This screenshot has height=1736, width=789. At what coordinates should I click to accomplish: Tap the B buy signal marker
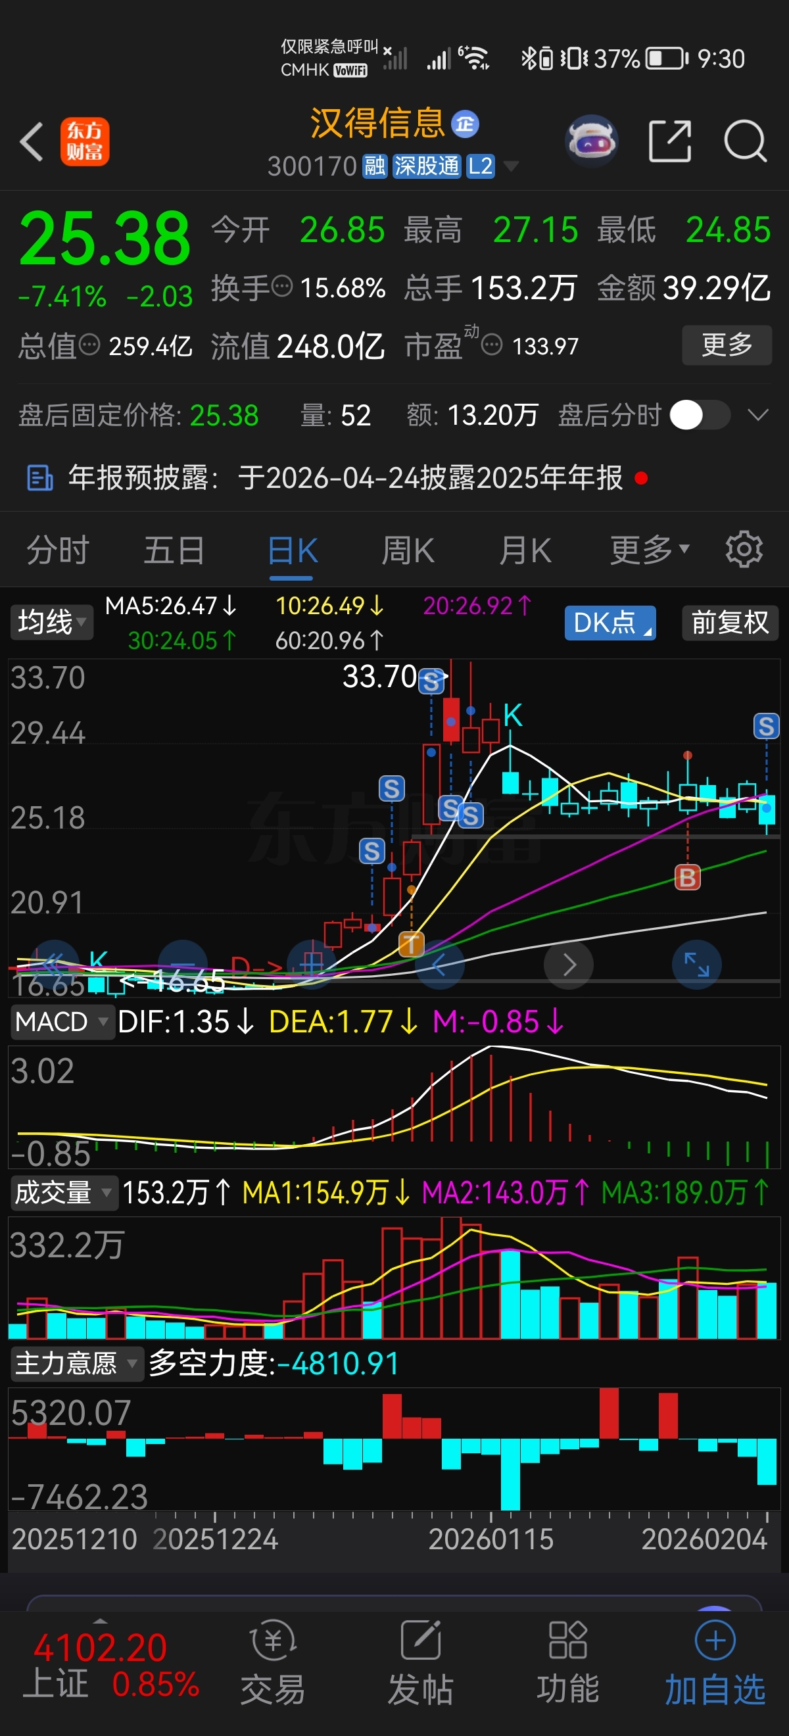(x=687, y=877)
